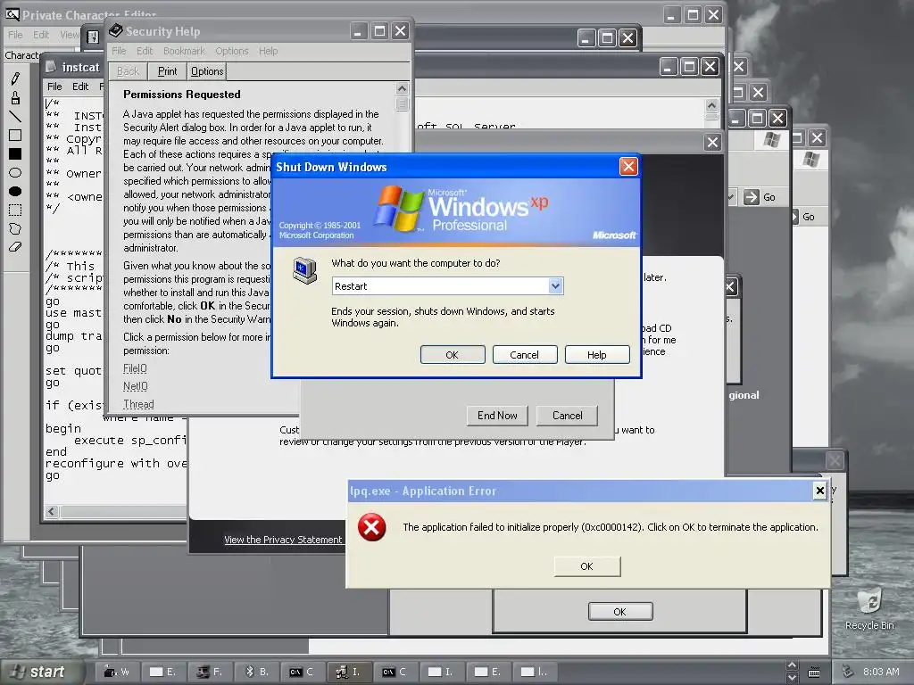Viewport: 914px width, 685px height.
Task: Click the instcat notepad title icon
Action: (x=51, y=67)
